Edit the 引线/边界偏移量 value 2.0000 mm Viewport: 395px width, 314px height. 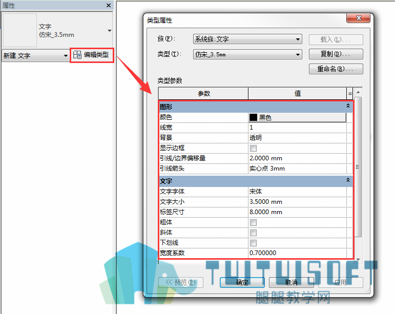pyautogui.click(x=297, y=158)
